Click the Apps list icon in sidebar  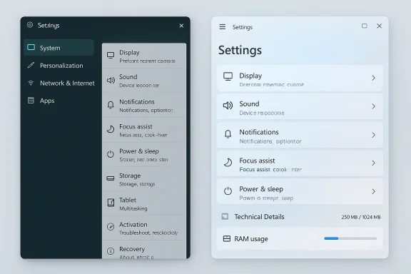[31, 101]
